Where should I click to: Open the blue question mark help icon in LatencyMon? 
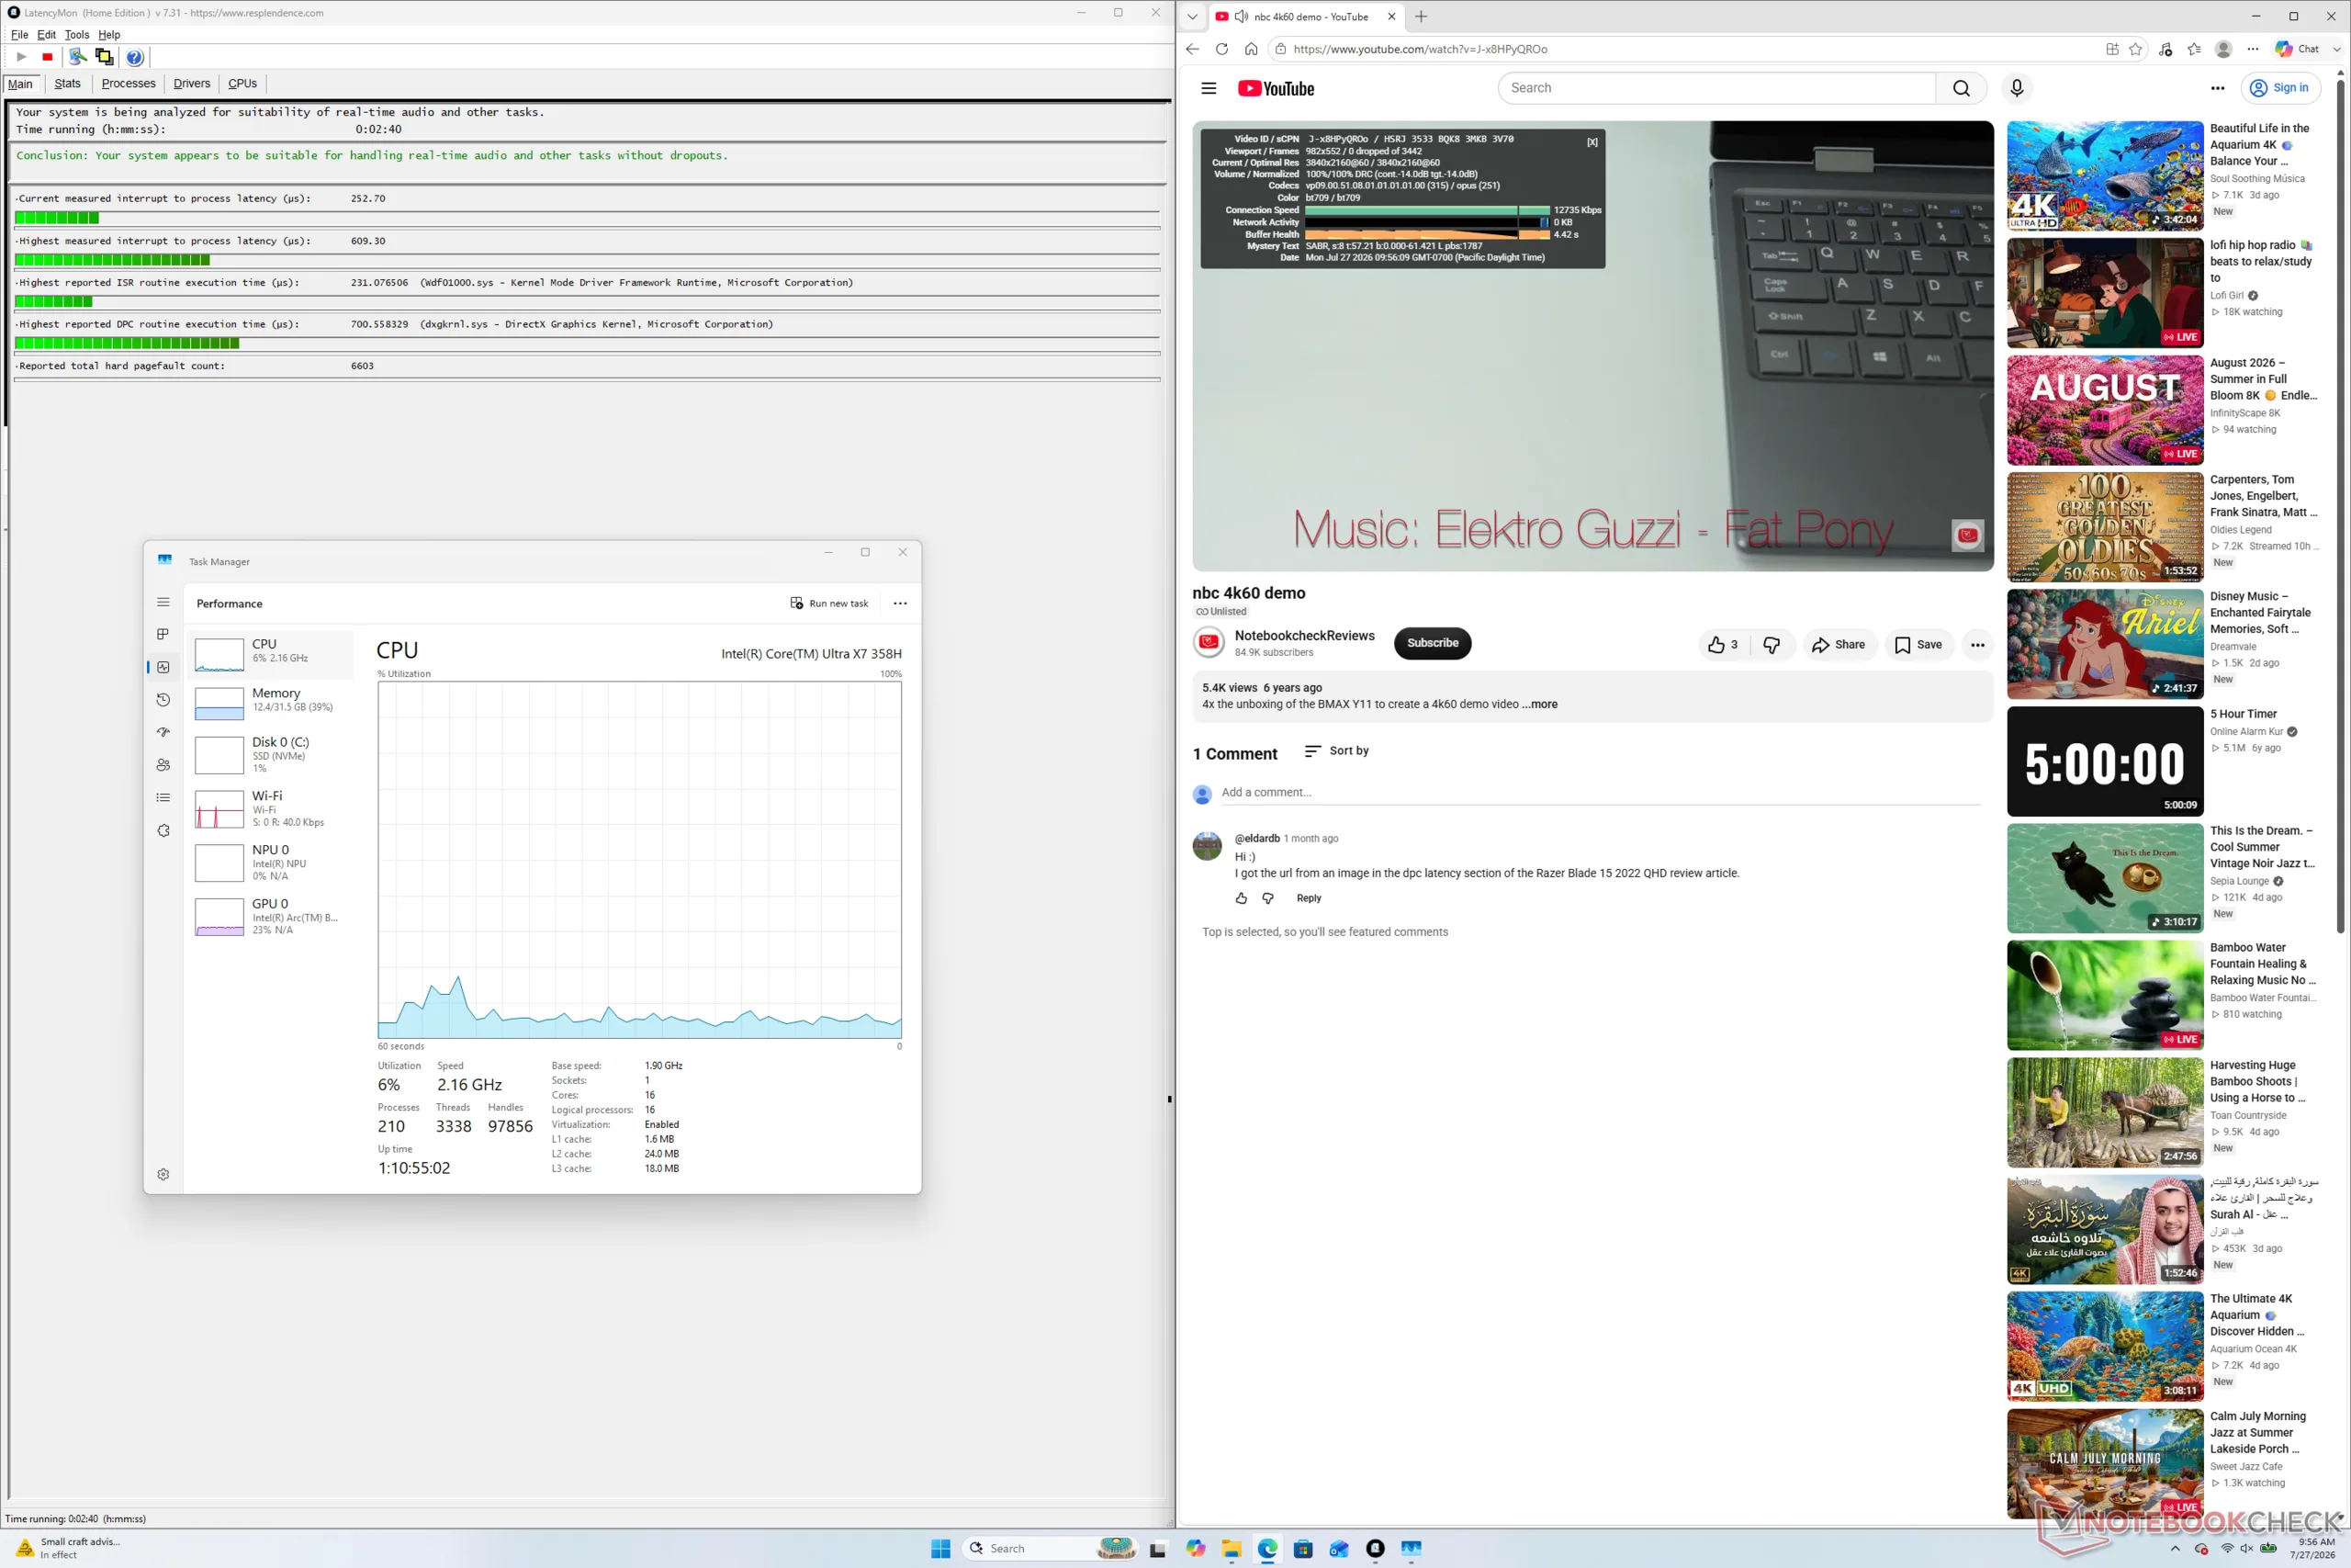coord(135,57)
